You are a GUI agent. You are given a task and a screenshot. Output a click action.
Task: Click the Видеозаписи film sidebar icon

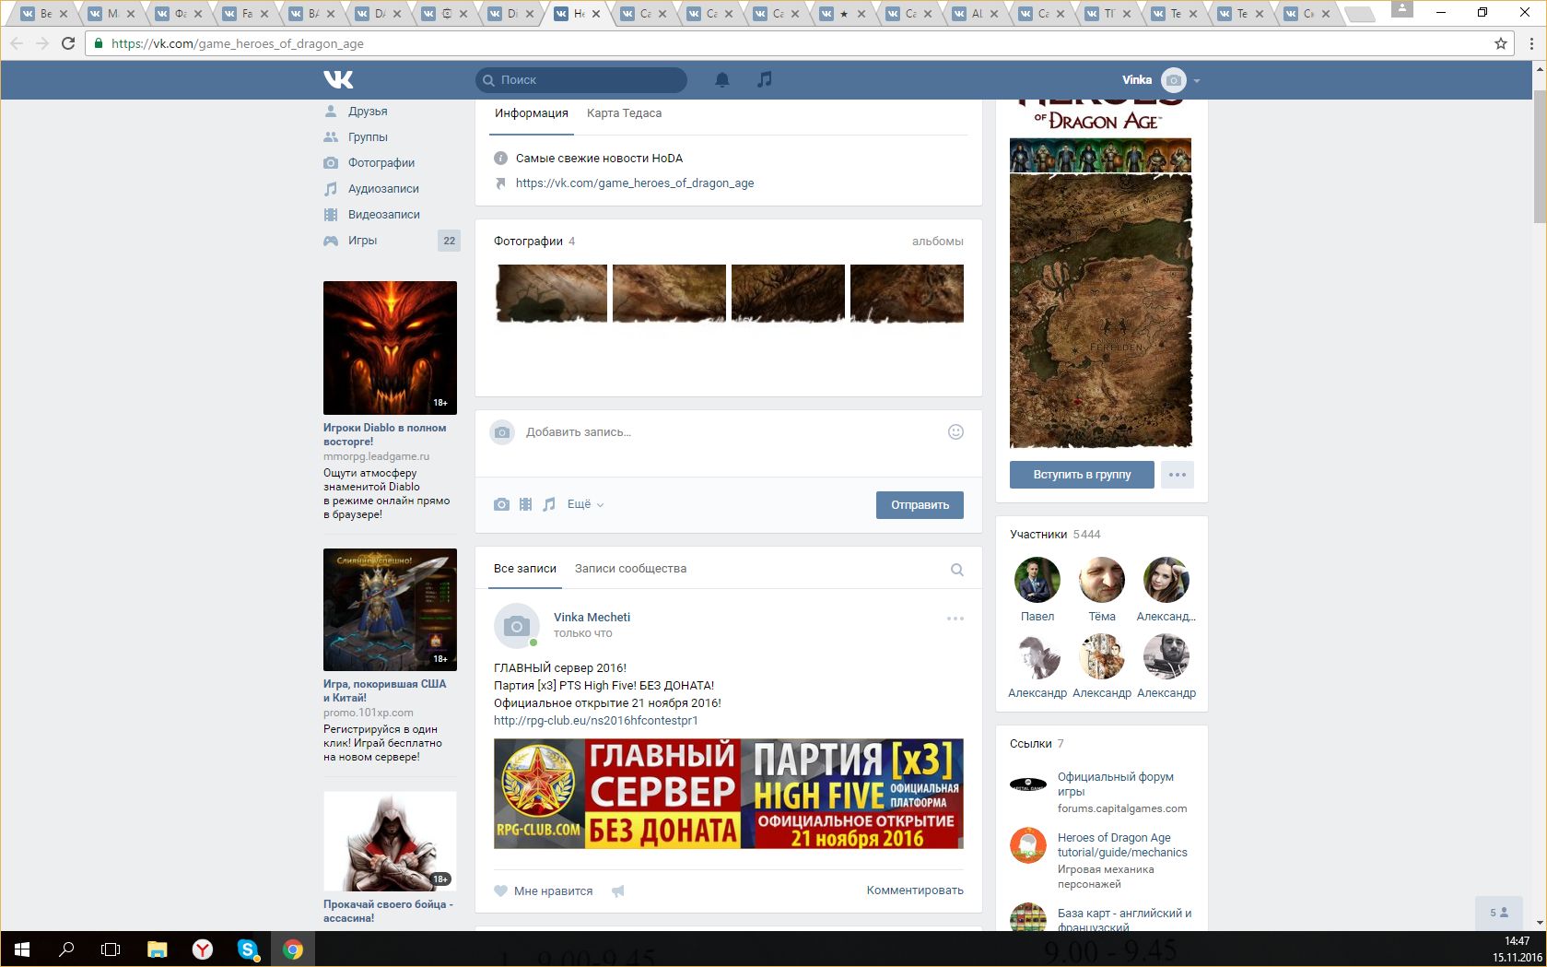click(331, 215)
